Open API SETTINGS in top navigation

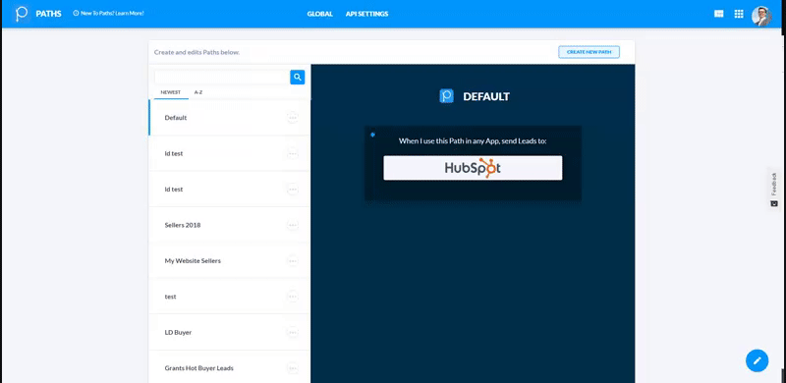(x=366, y=14)
